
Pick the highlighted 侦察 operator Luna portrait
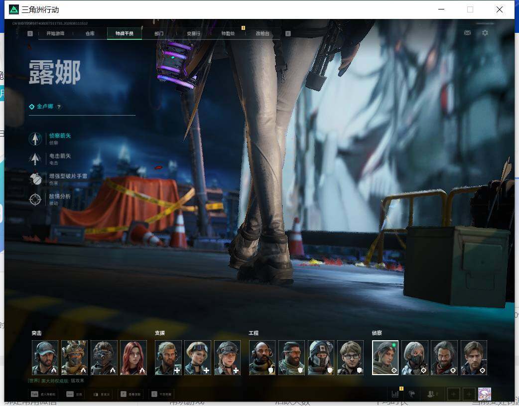click(x=386, y=358)
